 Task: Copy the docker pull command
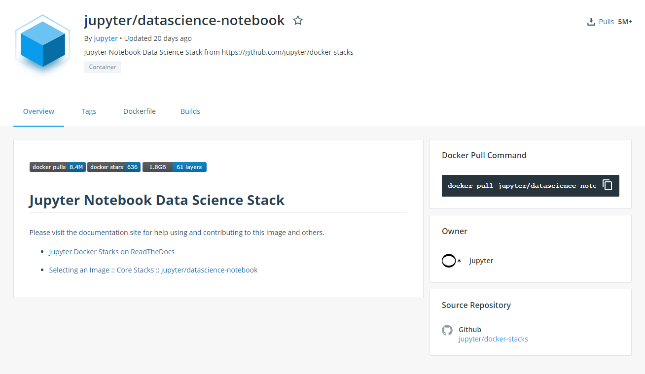coord(608,185)
